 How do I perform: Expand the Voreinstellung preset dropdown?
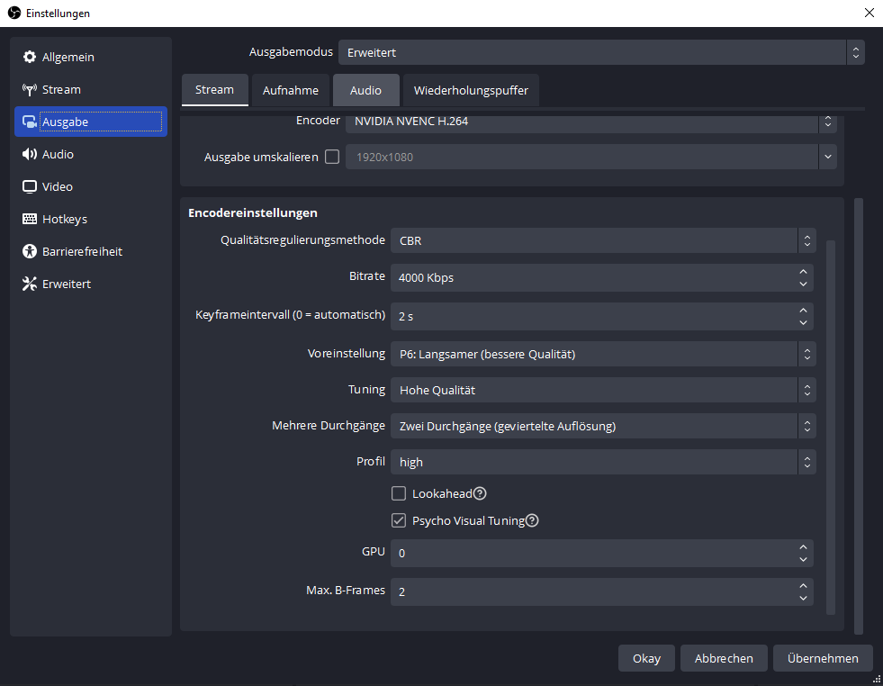[x=603, y=354]
